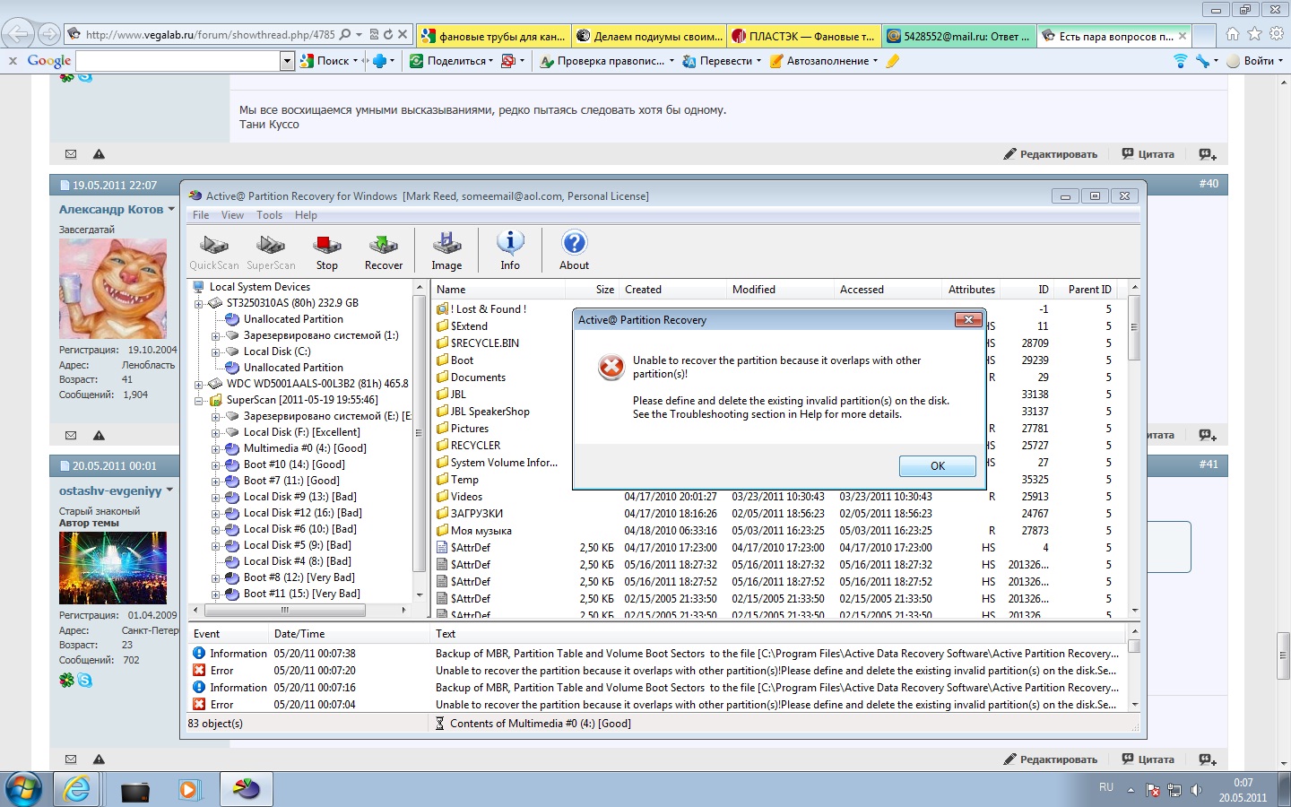This screenshot has width=1291, height=807.
Task: Expand the Local Disk (F:) [Excellent] node
Action: coord(215,432)
